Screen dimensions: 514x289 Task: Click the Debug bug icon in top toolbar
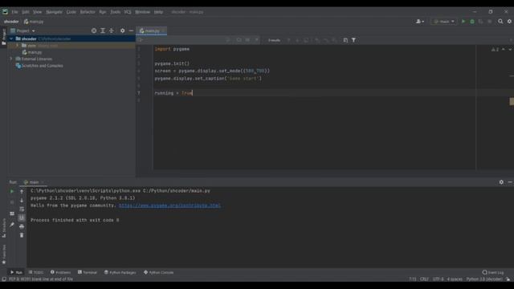point(472,22)
